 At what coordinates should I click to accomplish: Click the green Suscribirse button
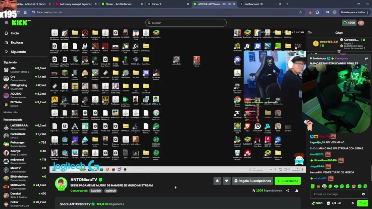coord(288,181)
